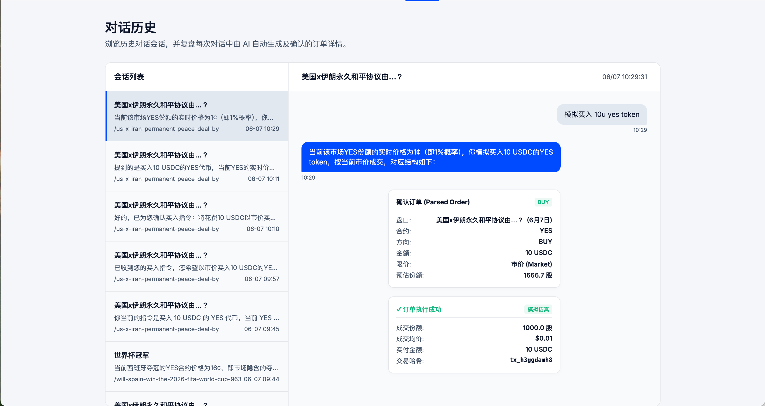The width and height of the screenshot is (765, 406).
Task: Click preview text starting 已收到您的买入指令
Action: (x=196, y=268)
